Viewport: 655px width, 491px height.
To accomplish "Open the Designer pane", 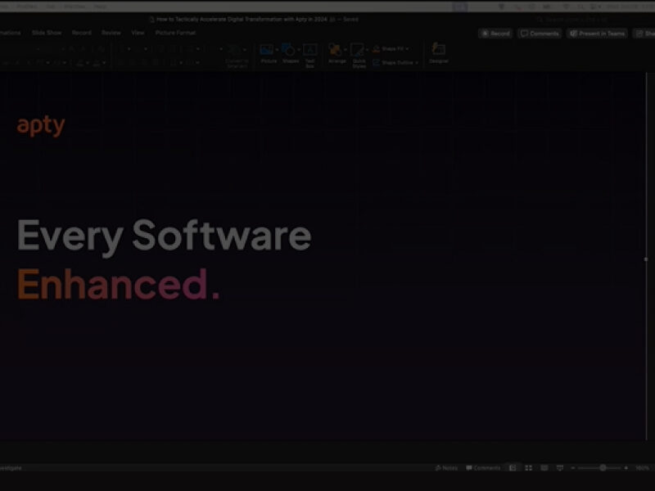I will 439,51.
